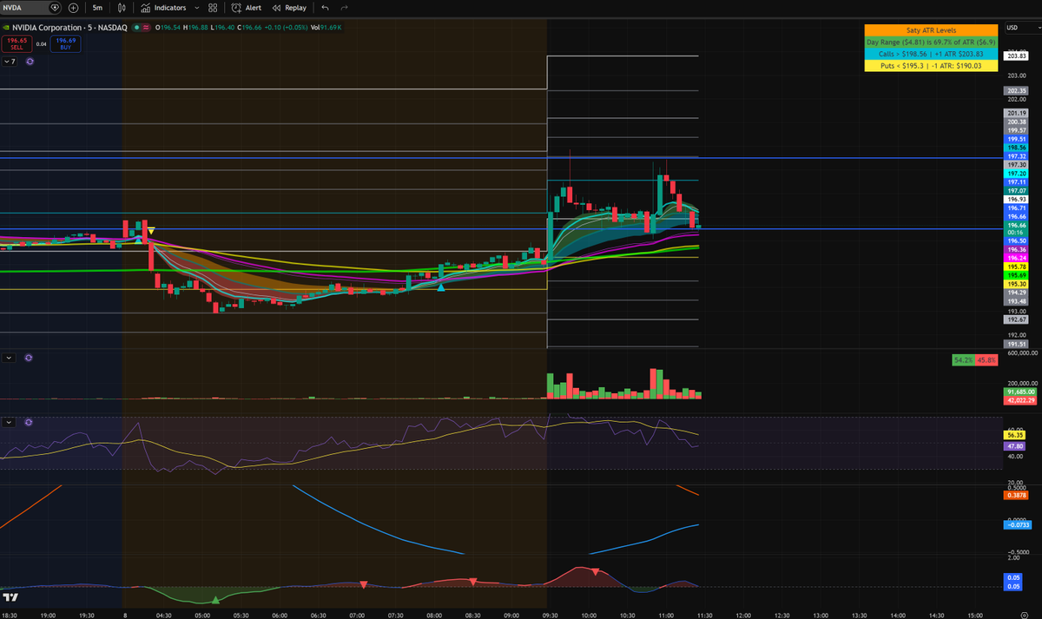Click the 00:16 bar countdown label
The image size is (1042, 619).
[x=1017, y=233]
